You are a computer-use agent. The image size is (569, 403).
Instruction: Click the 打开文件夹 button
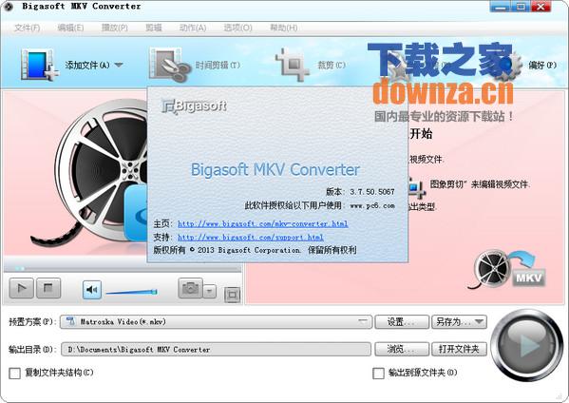pyautogui.click(x=459, y=349)
